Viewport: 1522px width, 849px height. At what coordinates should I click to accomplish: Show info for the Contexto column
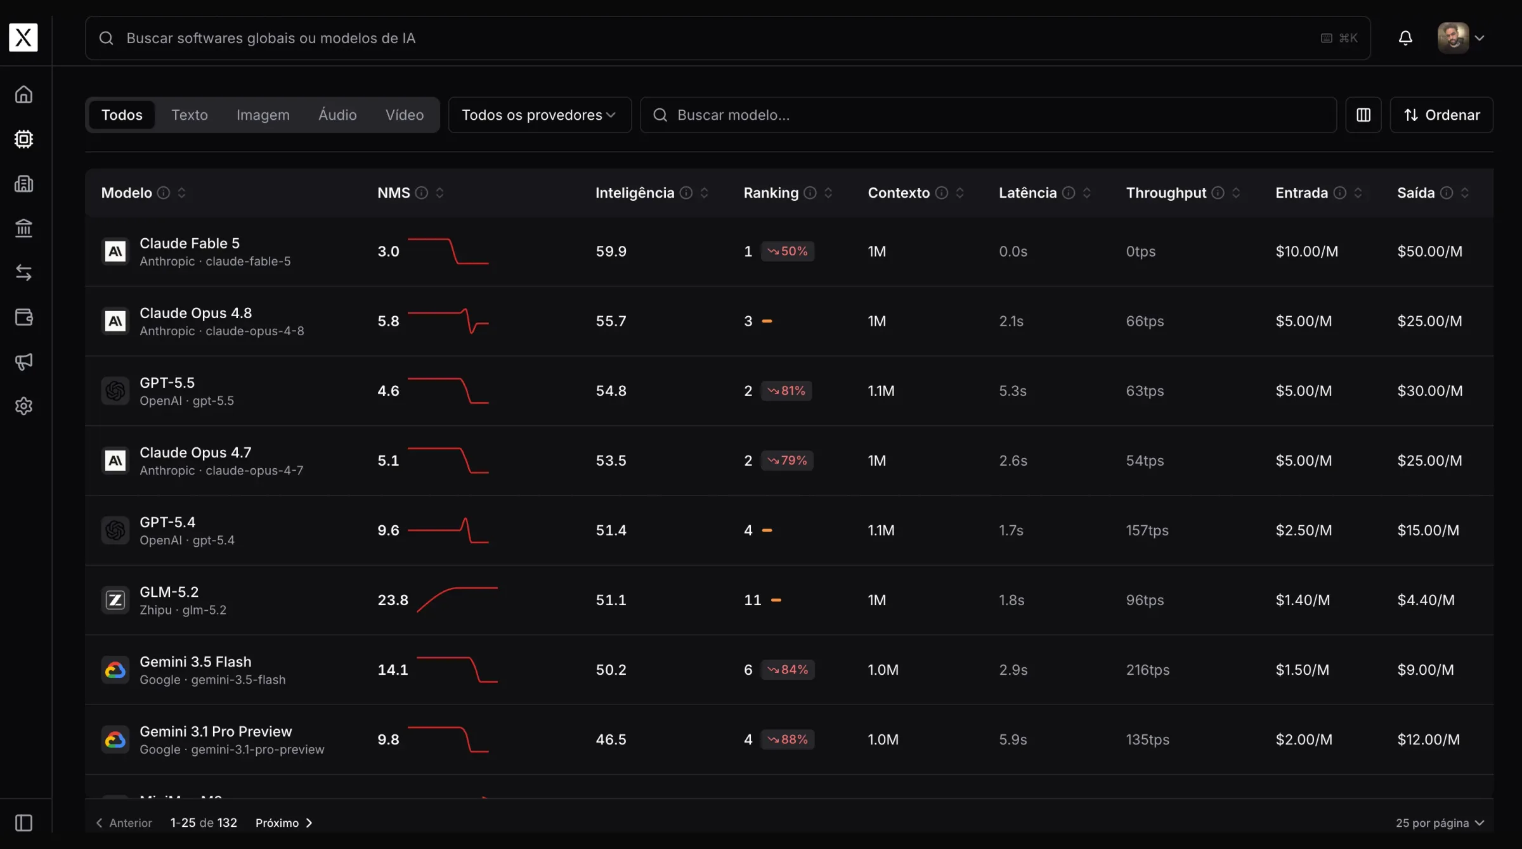(942, 193)
